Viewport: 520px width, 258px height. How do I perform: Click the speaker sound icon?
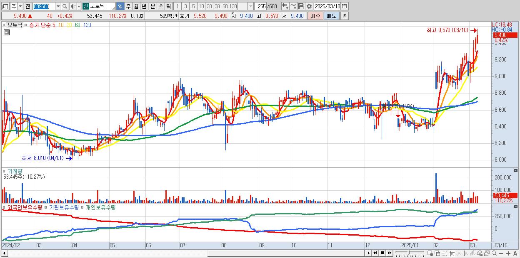(73, 6)
